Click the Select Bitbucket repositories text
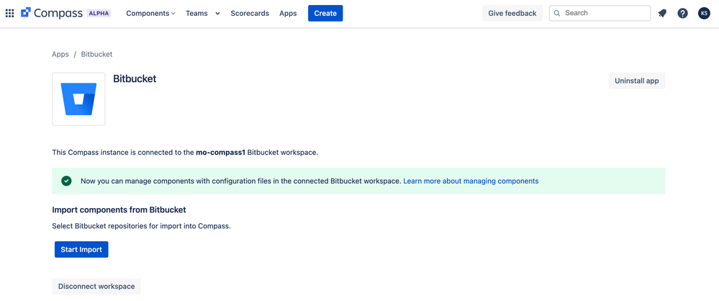 click(x=141, y=226)
